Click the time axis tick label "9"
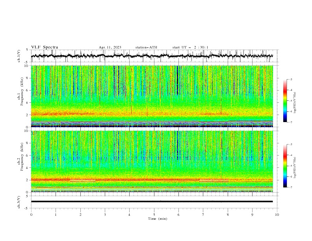Image resolution: width=312 pixels, height=241 pixels. click(x=252, y=215)
